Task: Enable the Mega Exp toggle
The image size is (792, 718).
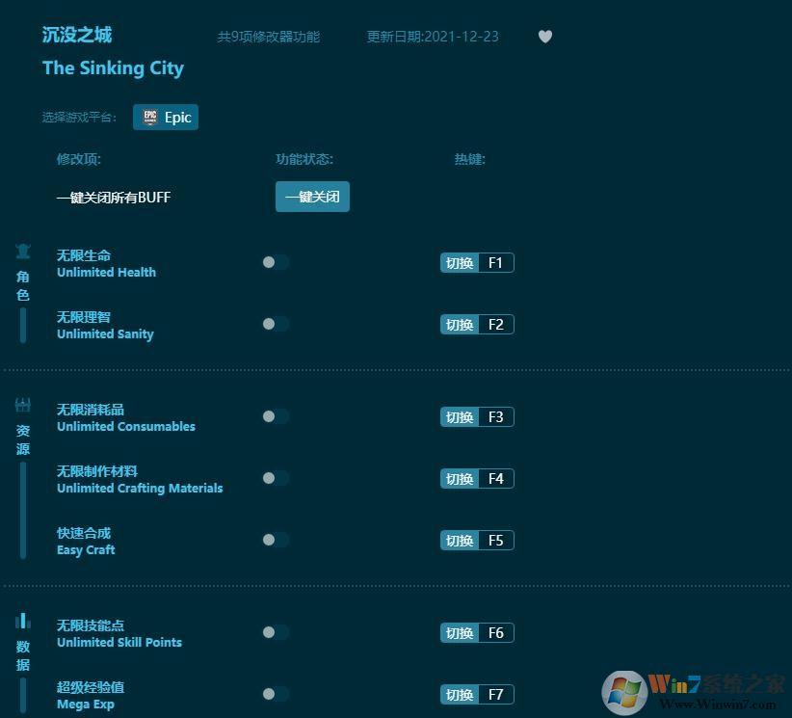Action: click(x=276, y=694)
